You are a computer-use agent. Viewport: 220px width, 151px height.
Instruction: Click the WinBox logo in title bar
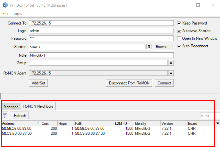tap(4, 5)
